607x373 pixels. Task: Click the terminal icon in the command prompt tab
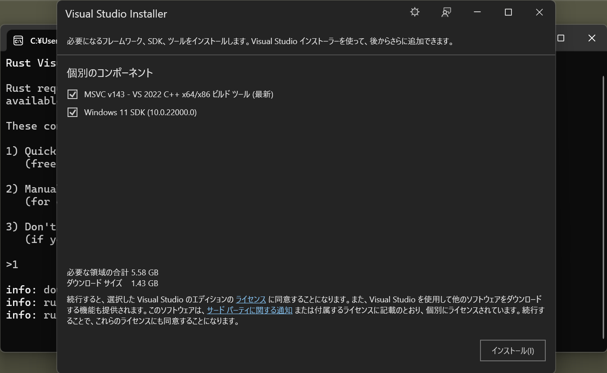18,40
